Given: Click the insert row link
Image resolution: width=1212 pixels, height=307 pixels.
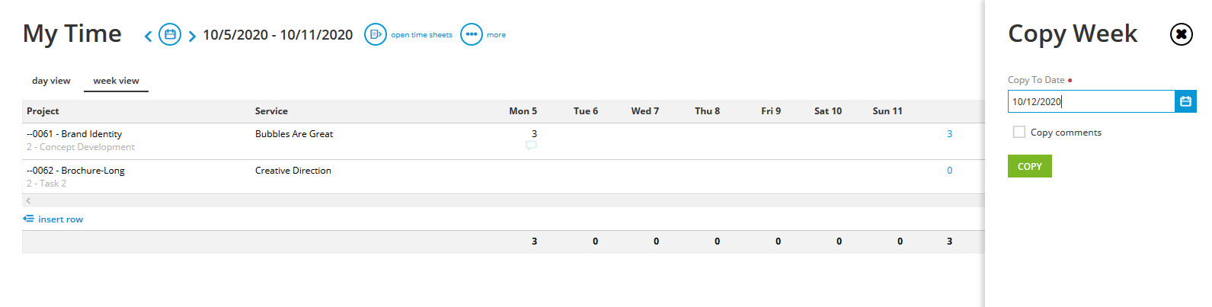Looking at the screenshot, I should tap(60, 219).
